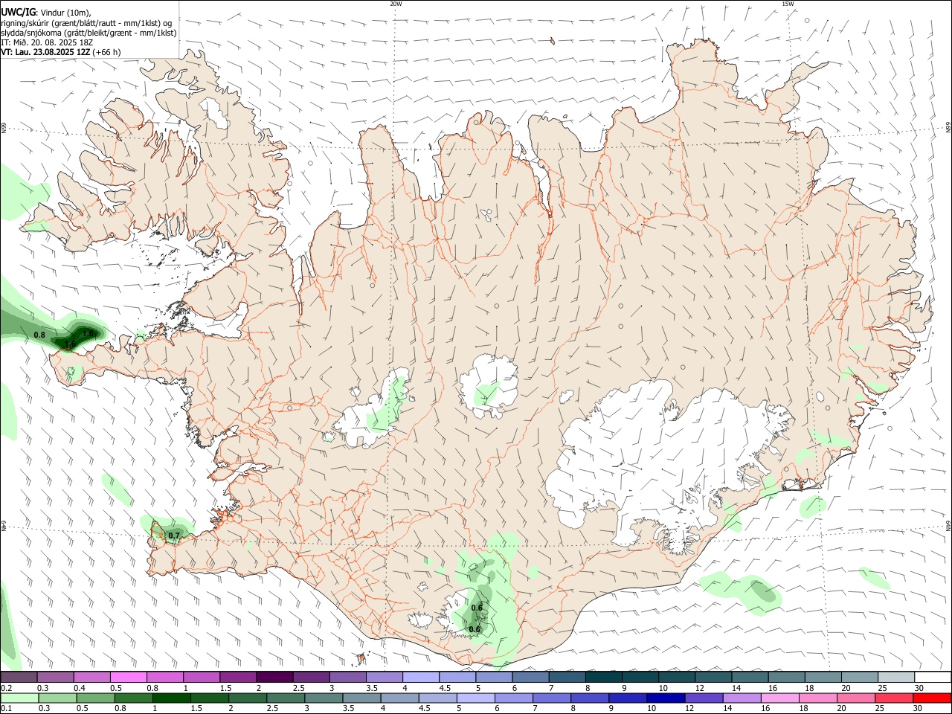
Task: Click the medium green 0.5 swatch in lower legend
Action: click(x=95, y=698)
